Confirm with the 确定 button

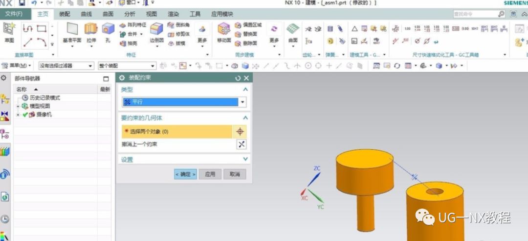[186, 174]
